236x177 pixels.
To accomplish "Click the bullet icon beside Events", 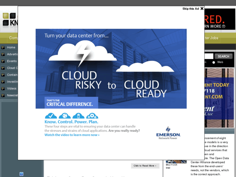I will (3, 61).
